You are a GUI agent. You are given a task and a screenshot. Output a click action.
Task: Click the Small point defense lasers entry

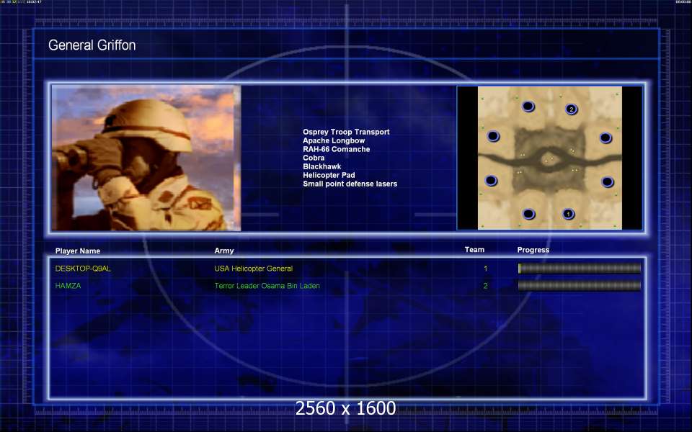(x=350, y=184)
